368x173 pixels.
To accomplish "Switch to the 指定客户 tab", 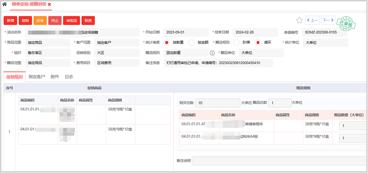I will (37, 76).
